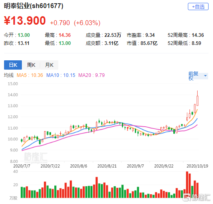Viewport: 213px width, 204px height.
Task: Click the MA10 : 10.15 indicator label
Action: tap(61, 75)
